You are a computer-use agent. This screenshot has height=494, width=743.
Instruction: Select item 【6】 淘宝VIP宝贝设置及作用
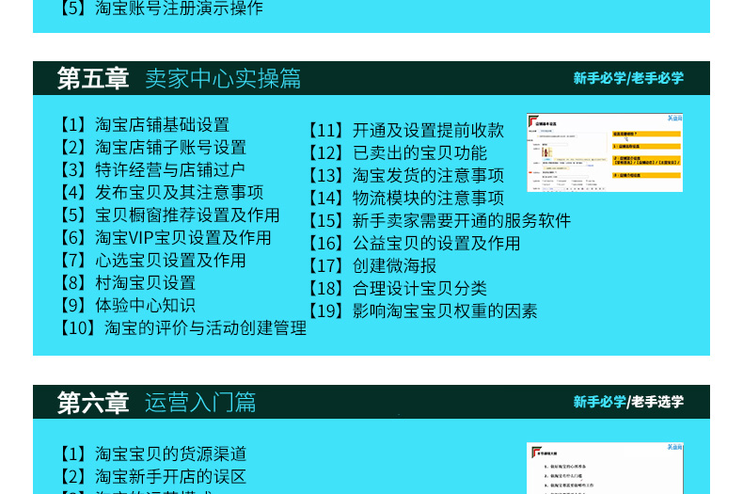165,237
